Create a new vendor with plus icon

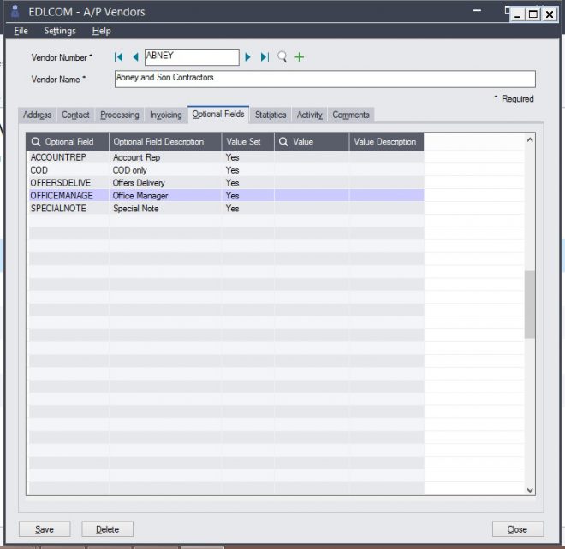tap(299, 57)
